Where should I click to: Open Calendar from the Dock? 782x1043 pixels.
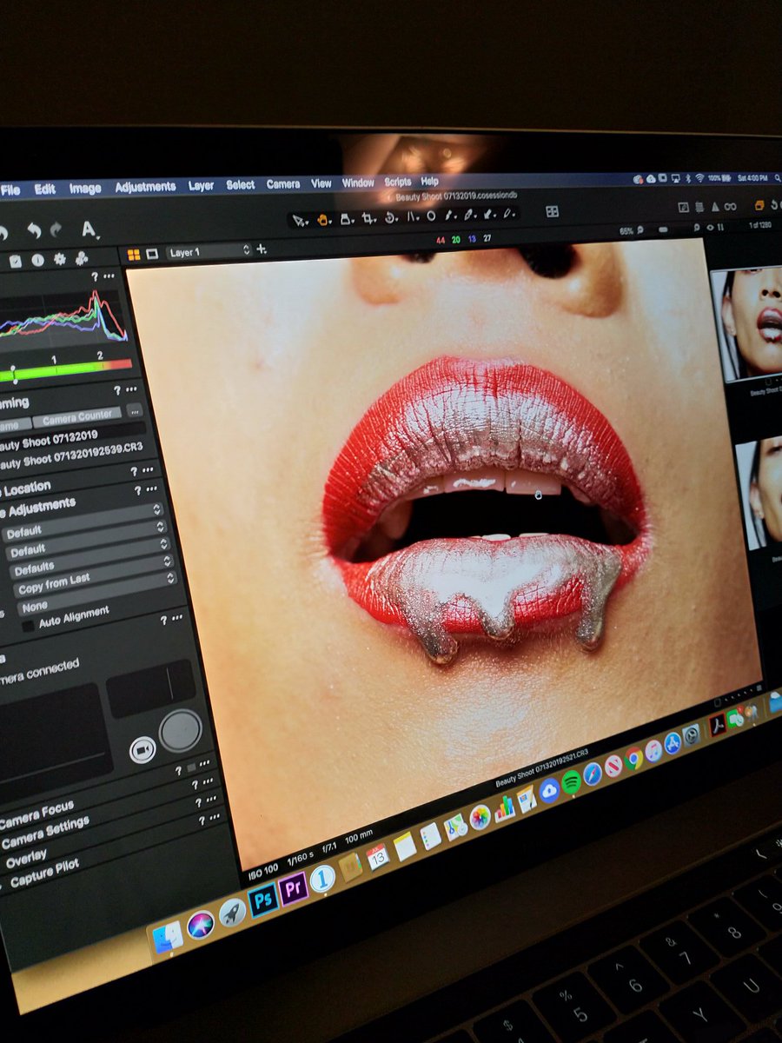click(x=377, y=856)
